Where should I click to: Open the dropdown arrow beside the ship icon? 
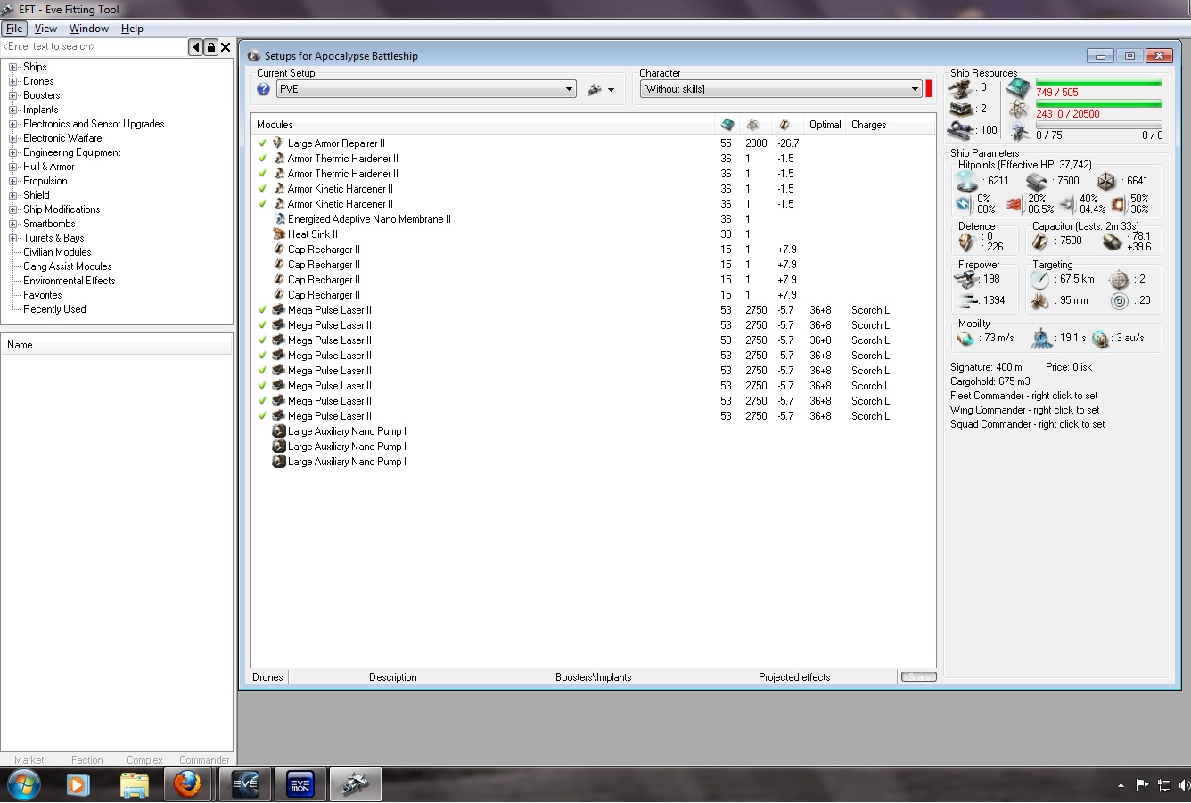pyautogui.click(x=611, y=90)
